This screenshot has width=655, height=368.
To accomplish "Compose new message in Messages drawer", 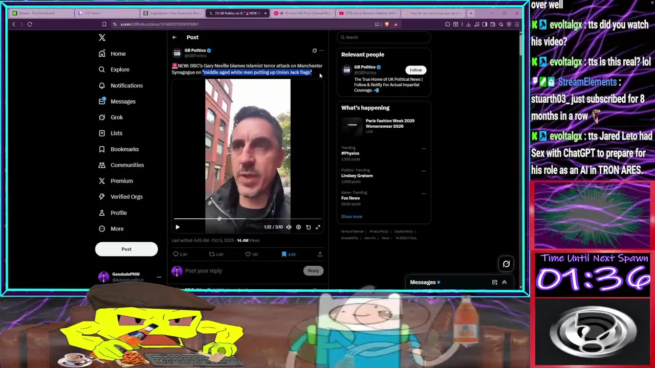I will click(x=494, y=282).
